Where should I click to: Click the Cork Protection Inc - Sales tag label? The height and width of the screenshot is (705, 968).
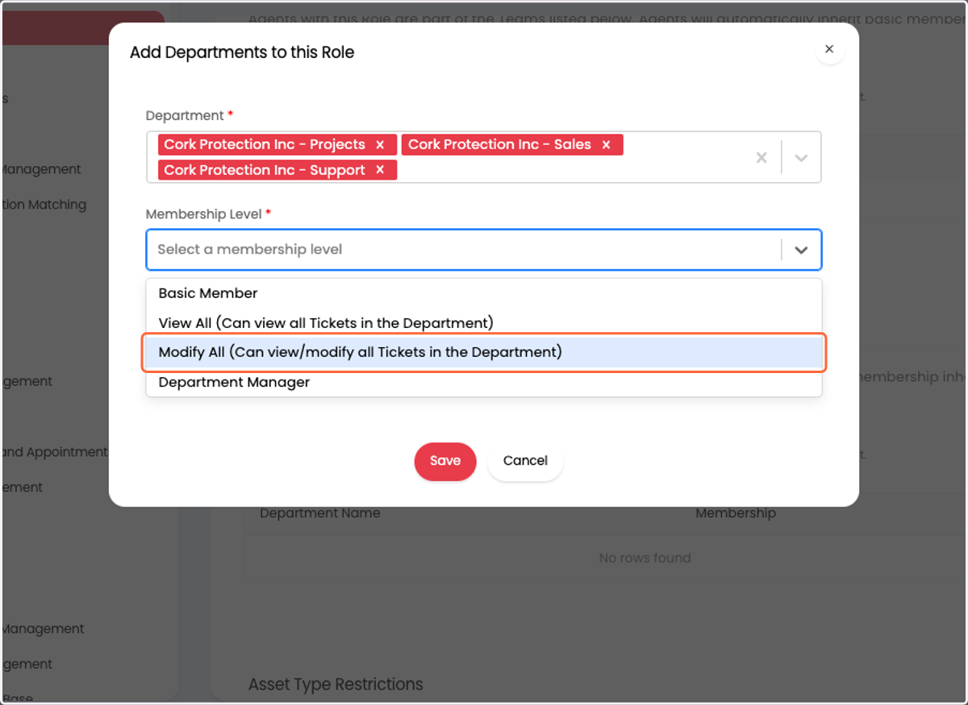499,145
